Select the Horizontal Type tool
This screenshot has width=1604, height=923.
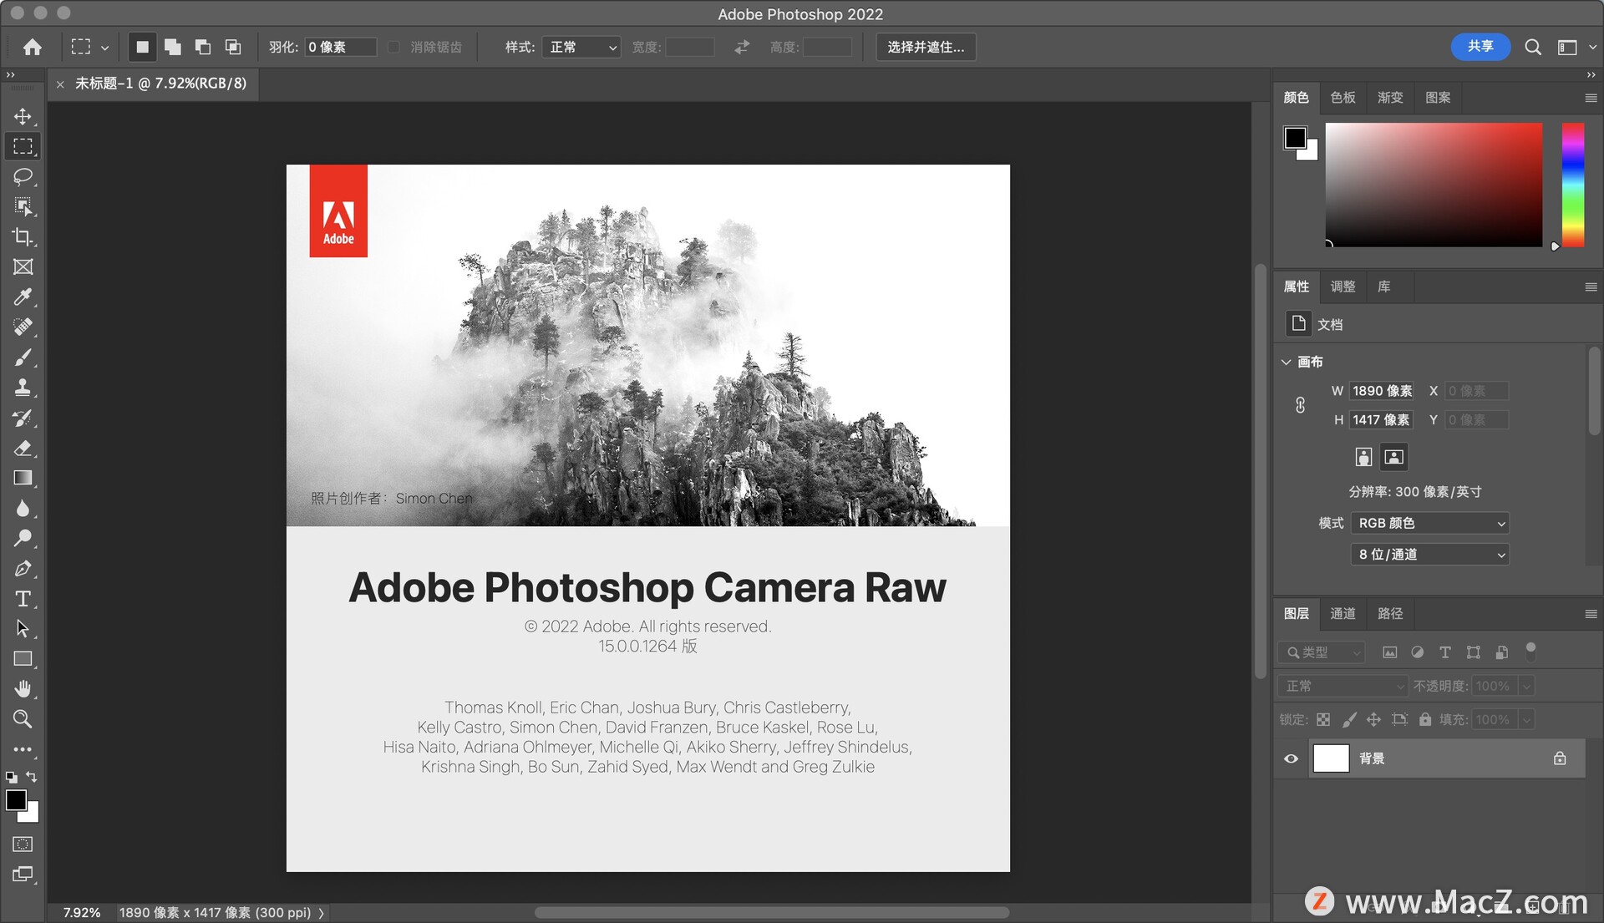23,599
